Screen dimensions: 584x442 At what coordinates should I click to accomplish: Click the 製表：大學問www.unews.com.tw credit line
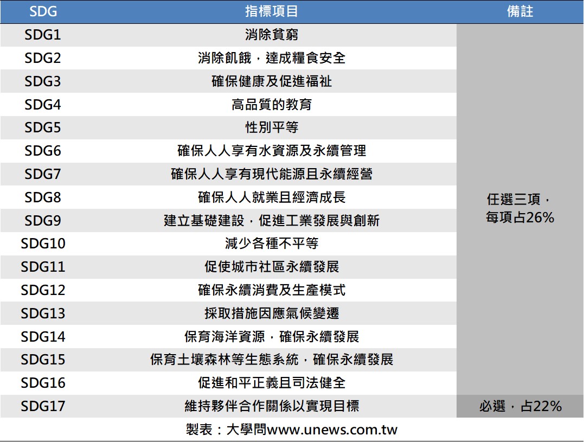pyautogui.click(x=292, y=430)
